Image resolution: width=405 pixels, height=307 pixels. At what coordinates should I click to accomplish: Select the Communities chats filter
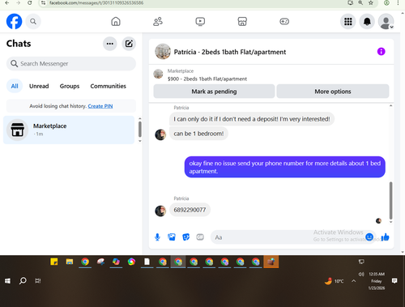pos(109,86)
